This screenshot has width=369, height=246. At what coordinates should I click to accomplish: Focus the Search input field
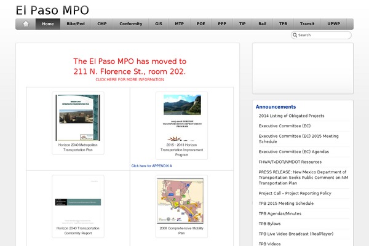[321, 35]
